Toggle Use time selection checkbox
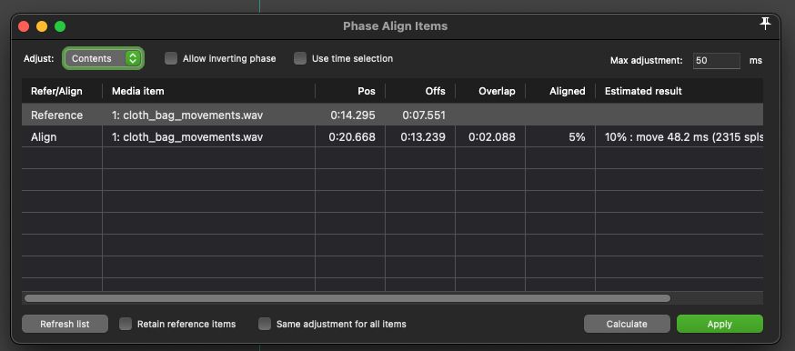This screenshot has height=351, width=795. pyautogui.click(x=300, y=59)
